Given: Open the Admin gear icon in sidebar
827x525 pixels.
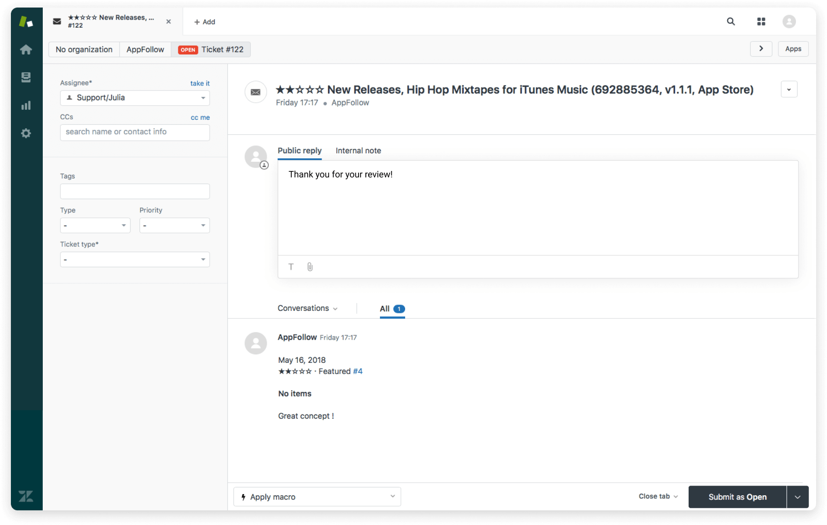Looking at the screenshot, I should [x=26, y=133].
